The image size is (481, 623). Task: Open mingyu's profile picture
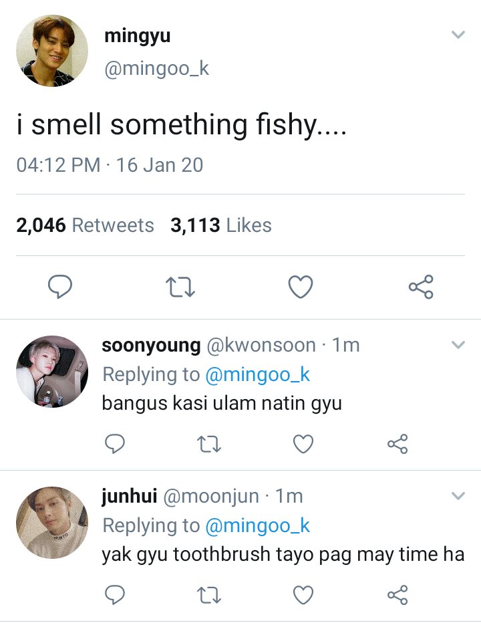pos(52,51)
